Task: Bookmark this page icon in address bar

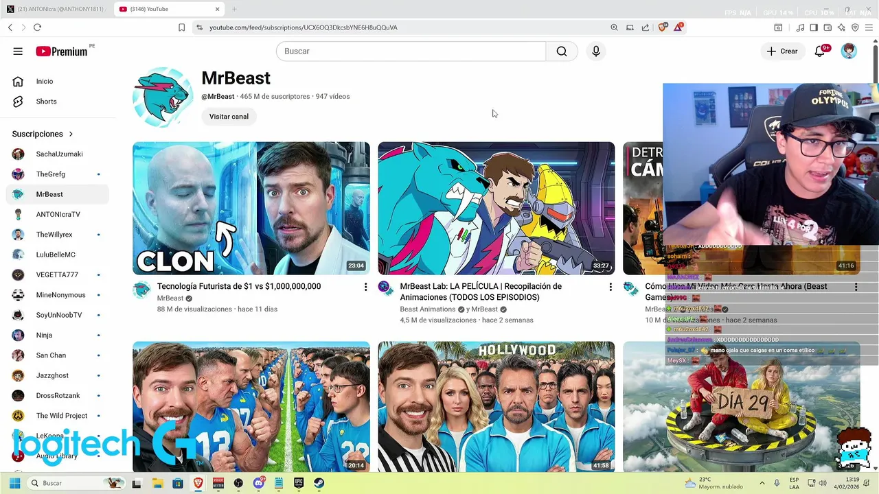Action: (181, 27)
